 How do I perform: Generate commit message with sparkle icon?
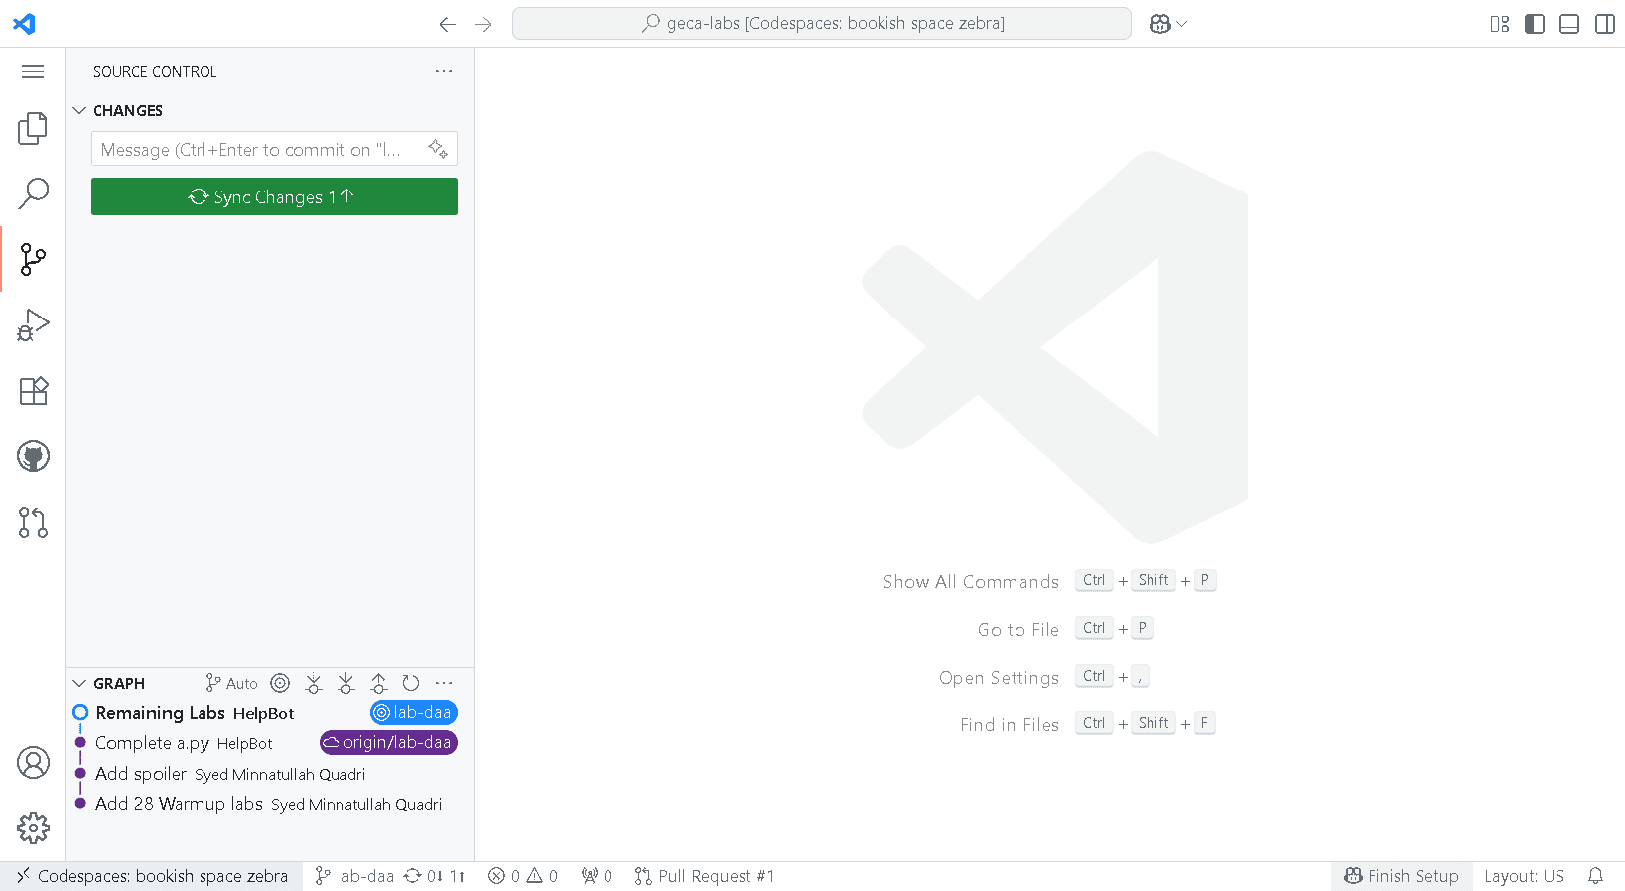click(x=438, y=149)
